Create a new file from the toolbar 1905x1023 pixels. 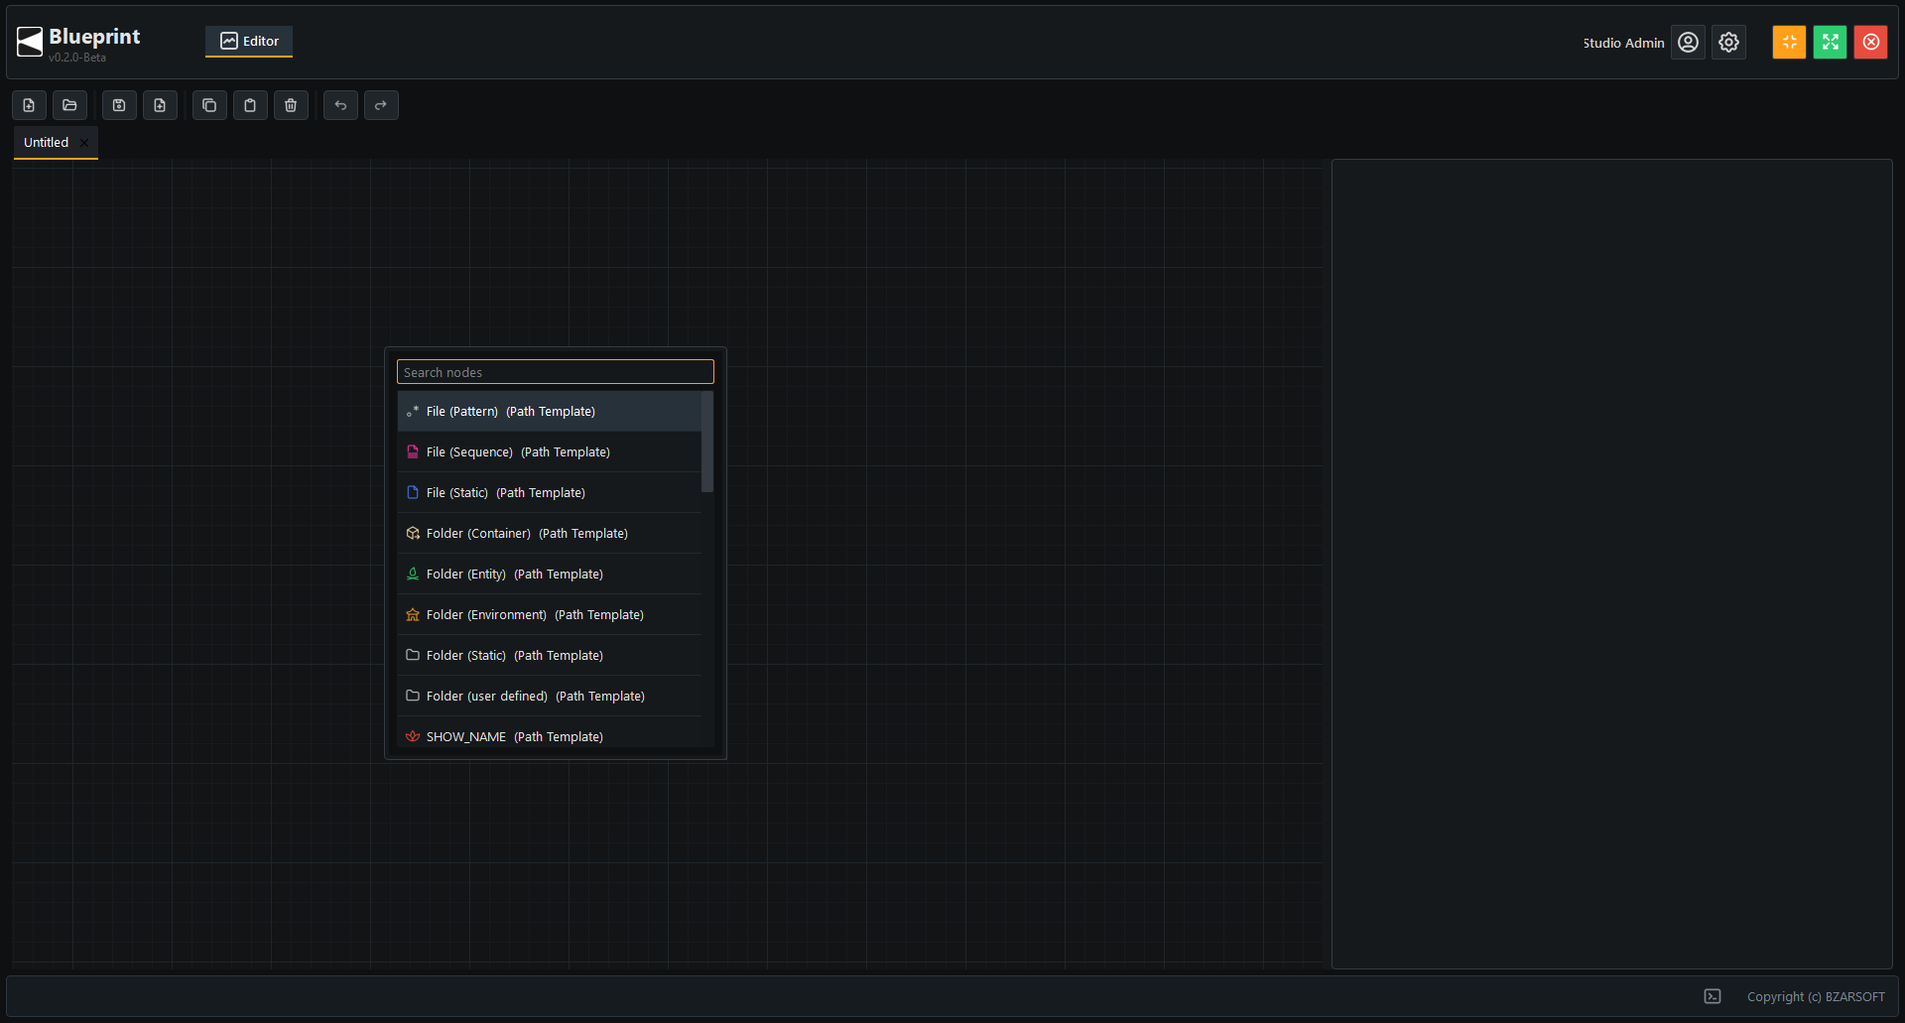point(29,105)
